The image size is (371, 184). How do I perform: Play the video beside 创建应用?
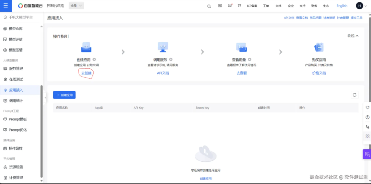coord(94,60)
